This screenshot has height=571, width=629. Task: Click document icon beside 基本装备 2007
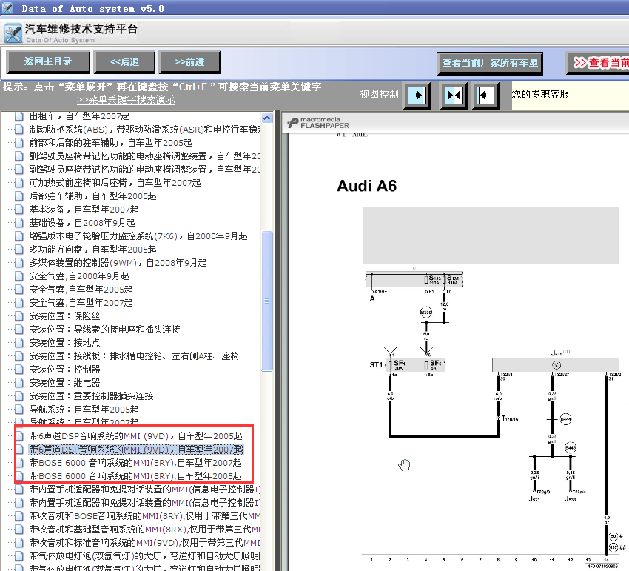[18, 209]
